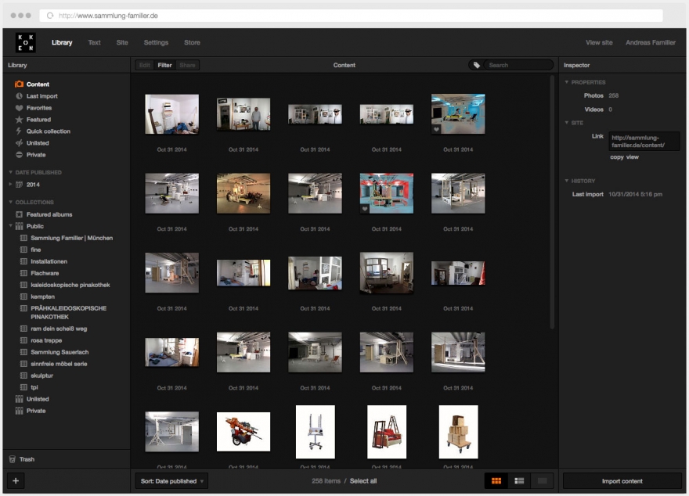Open sinnfreie möbel serie album
Viewport: 689px width, 496px height.
click(59, 364)
